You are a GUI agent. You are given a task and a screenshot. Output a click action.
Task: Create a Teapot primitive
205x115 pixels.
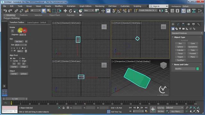point(180,57)
